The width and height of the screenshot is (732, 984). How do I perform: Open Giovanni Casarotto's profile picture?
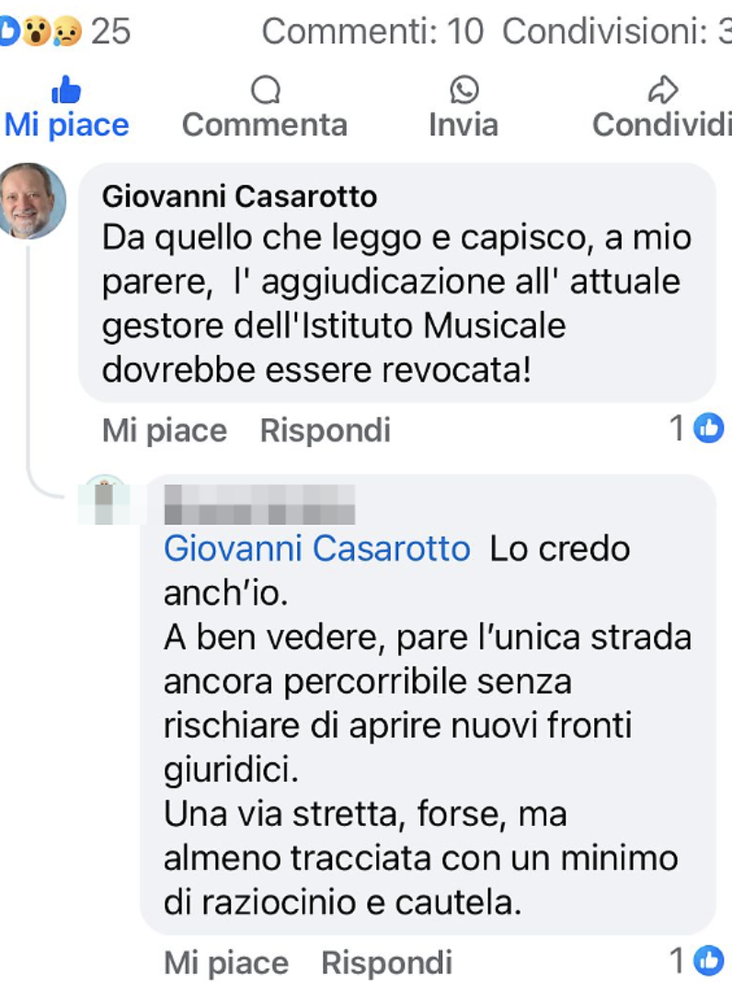(x=30, y=200)
